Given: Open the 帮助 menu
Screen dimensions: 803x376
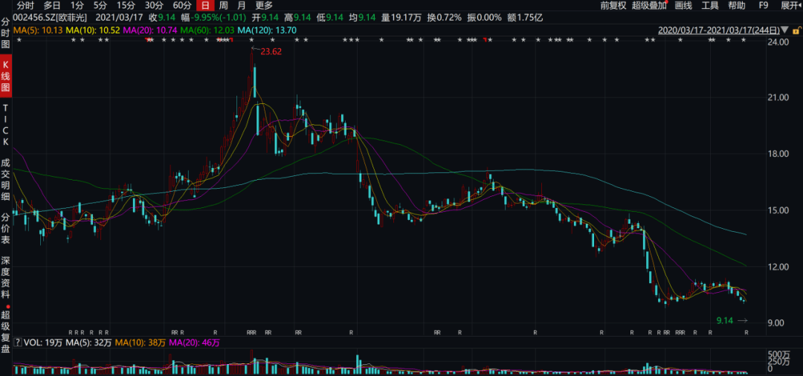Looking at the screenshot, I should 736,5.
